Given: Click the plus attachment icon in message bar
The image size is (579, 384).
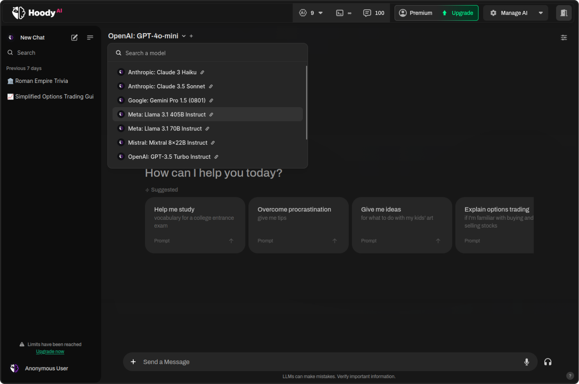Looking at the screenshot, I should pos(133,362).
